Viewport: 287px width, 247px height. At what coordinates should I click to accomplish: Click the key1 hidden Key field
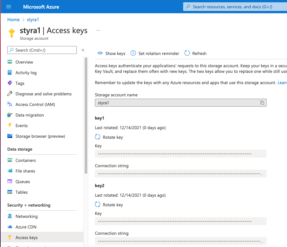[x=181, y=154]
